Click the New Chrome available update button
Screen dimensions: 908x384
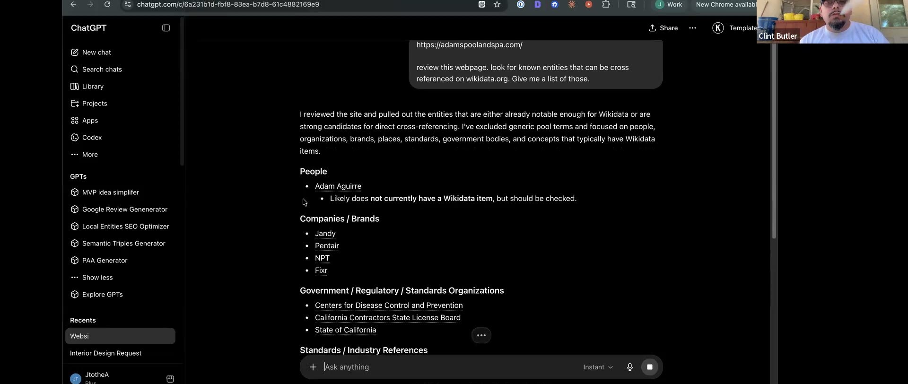tap(725, 4)
